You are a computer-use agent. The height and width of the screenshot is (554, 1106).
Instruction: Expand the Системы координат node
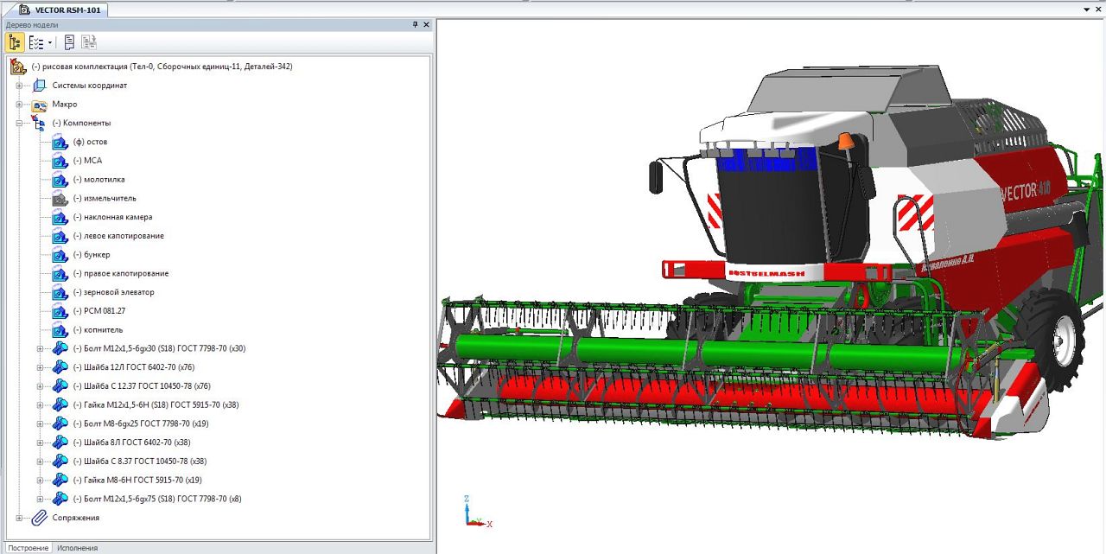pos(19,86)
